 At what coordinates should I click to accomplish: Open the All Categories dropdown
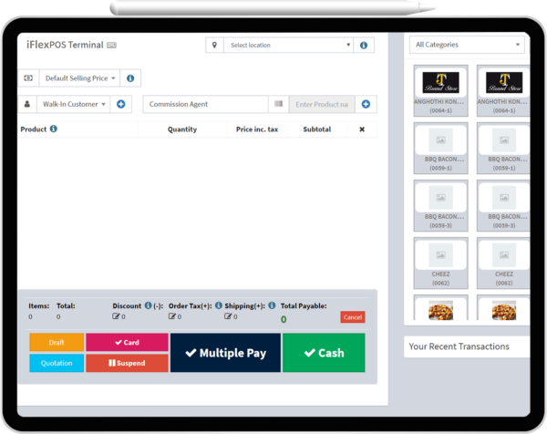pyautogui.click(x=467, y=45)
